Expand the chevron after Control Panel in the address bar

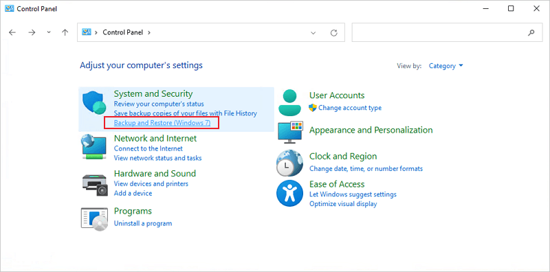coord(149,32)
